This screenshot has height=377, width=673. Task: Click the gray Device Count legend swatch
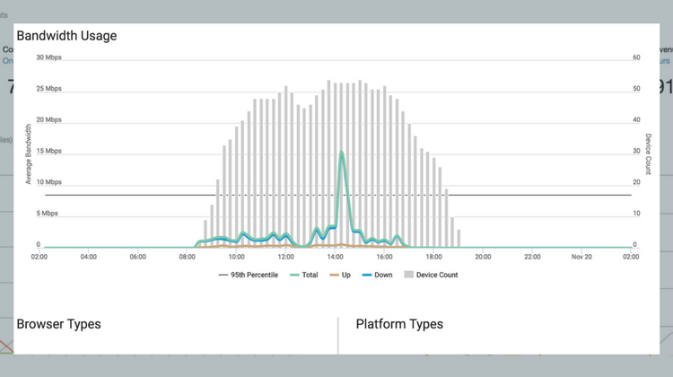(x=408, y=275)
